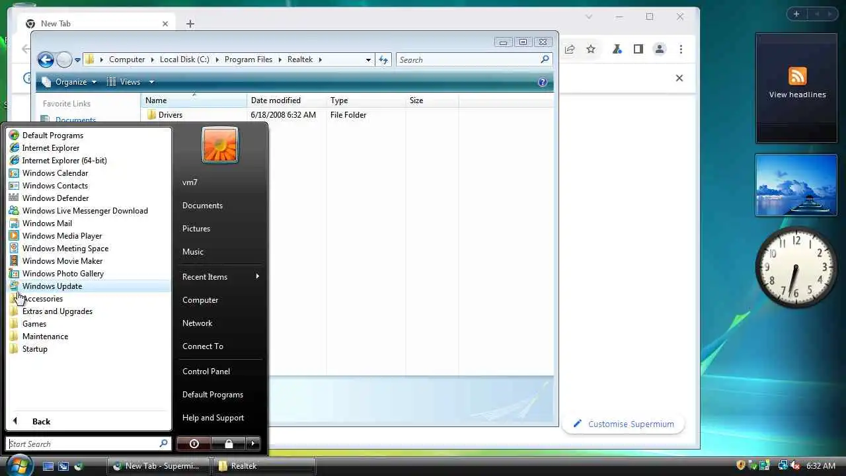Screen dimensions: 846x476
Task: Open Explorer recent pages dropdown
Action: coord(77,60)
